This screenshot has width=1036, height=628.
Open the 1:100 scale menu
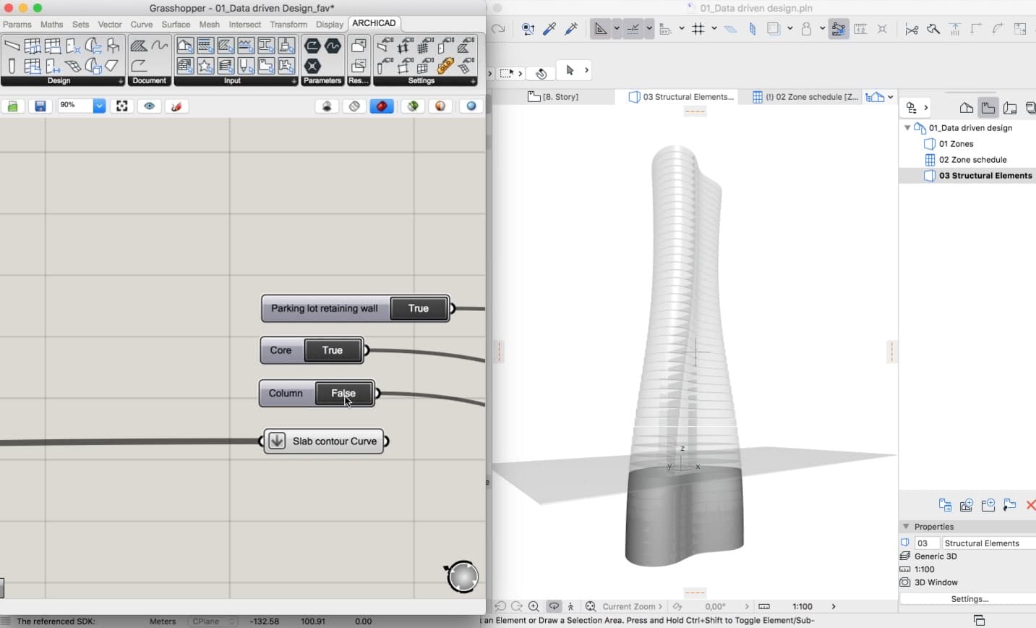coord(802,606)
